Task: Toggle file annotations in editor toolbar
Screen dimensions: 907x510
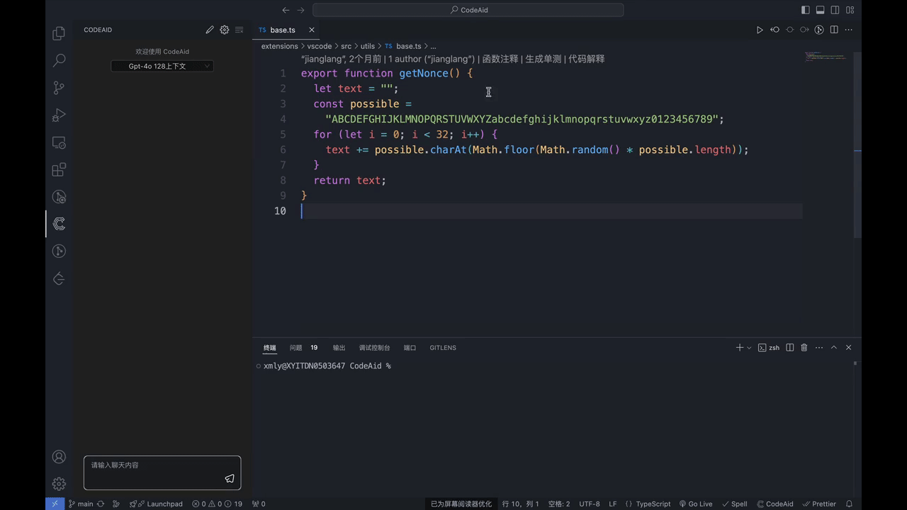Action: click(819, 30)
